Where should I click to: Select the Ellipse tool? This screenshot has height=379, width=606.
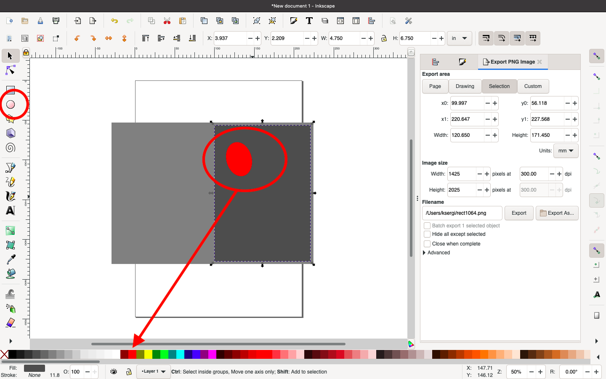coord(11,105)
